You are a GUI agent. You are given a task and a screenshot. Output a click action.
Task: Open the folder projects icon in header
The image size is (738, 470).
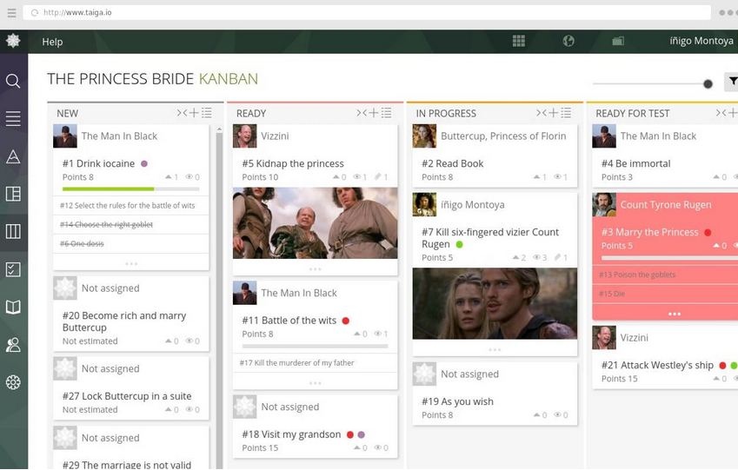coord(618,42)
